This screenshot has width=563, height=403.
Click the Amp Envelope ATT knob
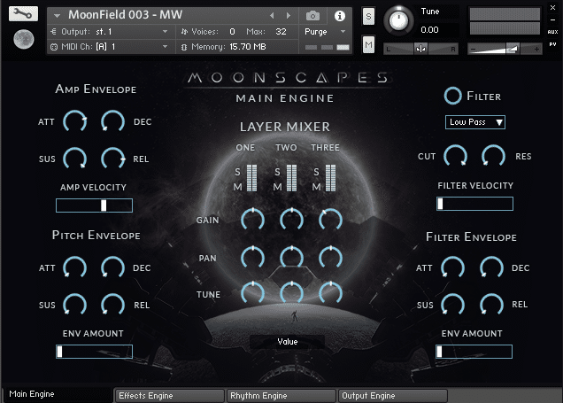point(74,121)
